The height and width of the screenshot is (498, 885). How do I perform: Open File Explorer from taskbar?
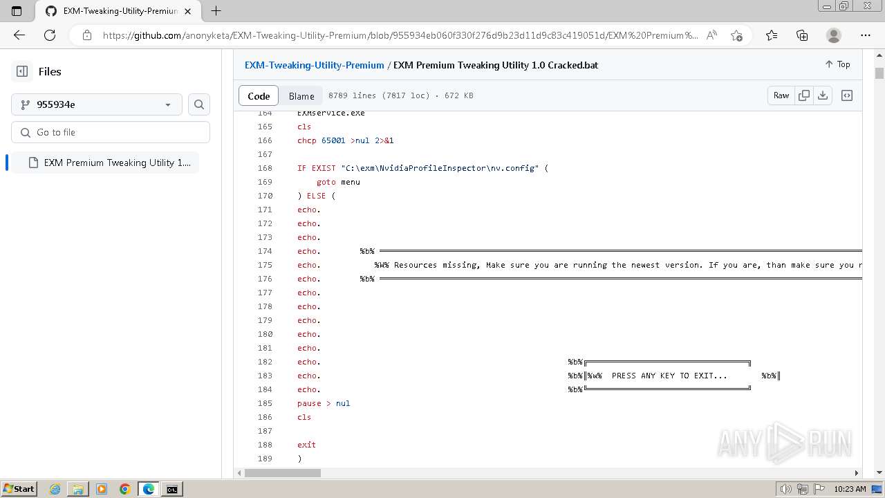[x=78, y=489]
